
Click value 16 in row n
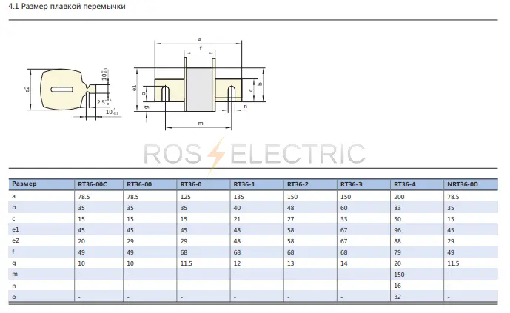397,286
